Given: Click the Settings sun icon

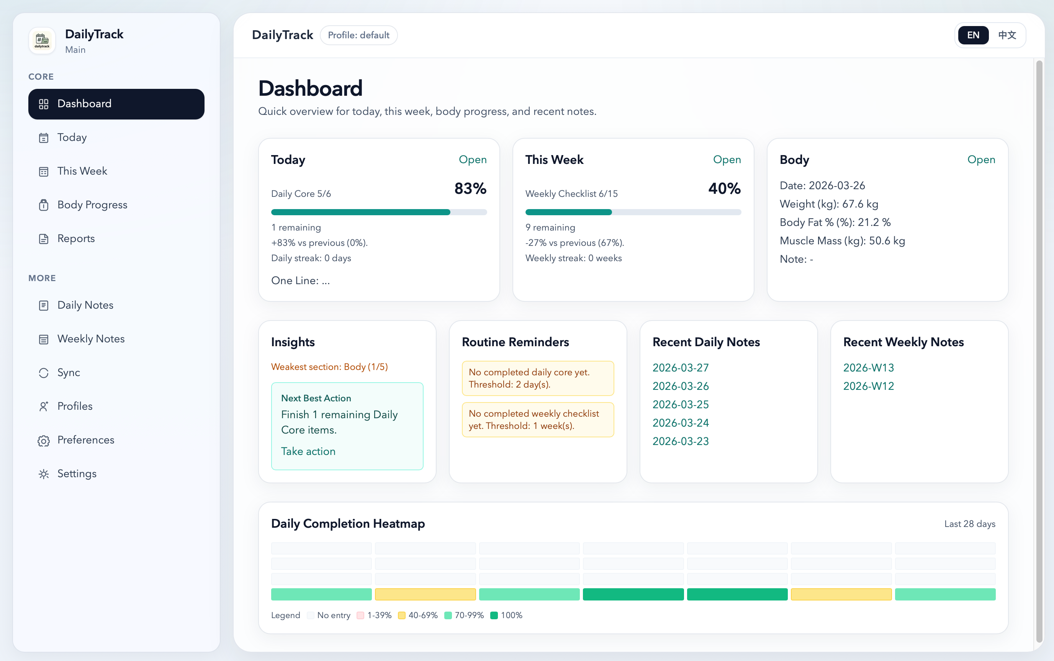Looking at the screenshot, I should click(44, 473).
